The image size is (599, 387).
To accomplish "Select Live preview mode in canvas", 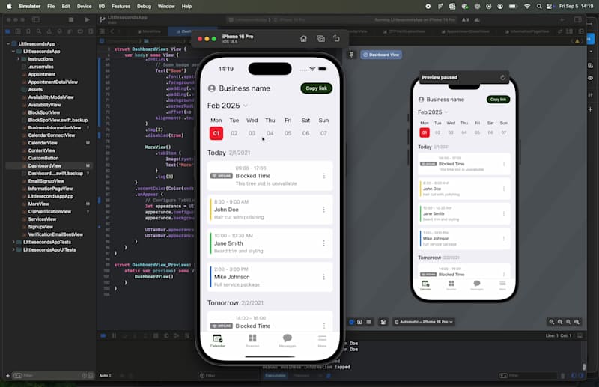I will click(351, 322).
